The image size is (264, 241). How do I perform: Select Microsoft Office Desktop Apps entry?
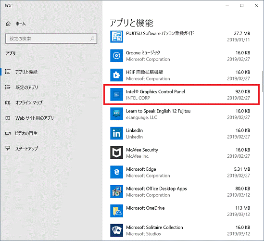tap(180, 191)
